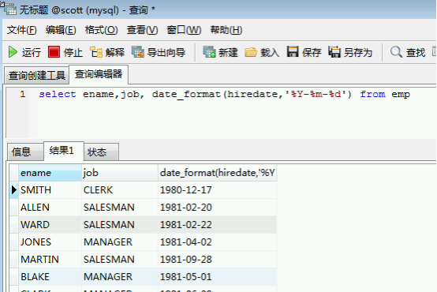Click the 1981-02-22 date cell
437x292 pixels.
[x=218, y=225]
